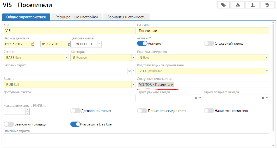Click the Цветовая метка color swatch
The height and width of the screenshot is (148, 277).
coord(73,44)
